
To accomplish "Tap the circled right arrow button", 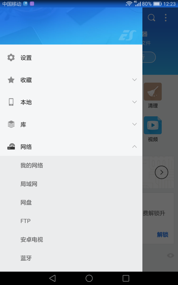I will point(162,172).
